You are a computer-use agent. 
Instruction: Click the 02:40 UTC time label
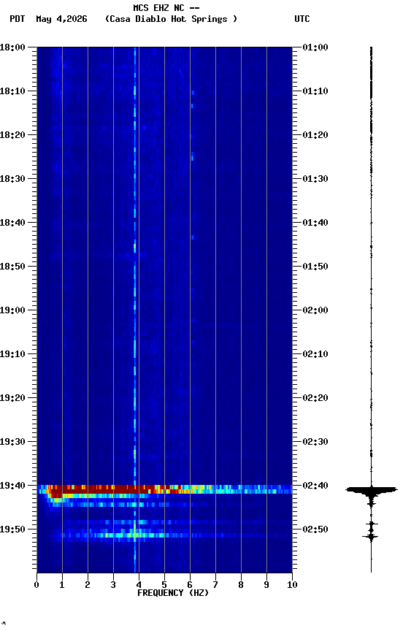(x=315, y=486)
